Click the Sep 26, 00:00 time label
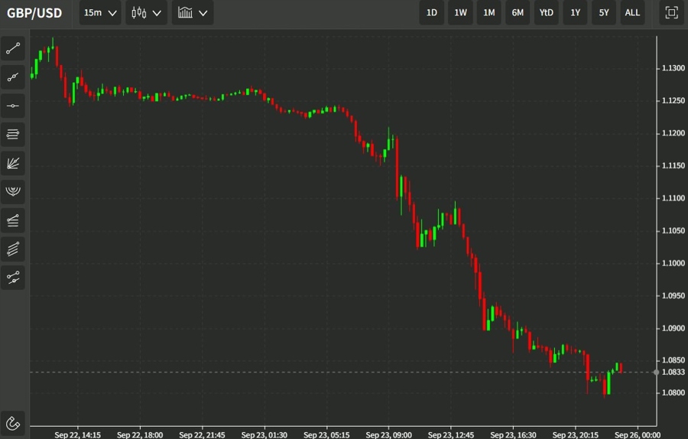This screenshot has width=688, height=439. [638, 434]
